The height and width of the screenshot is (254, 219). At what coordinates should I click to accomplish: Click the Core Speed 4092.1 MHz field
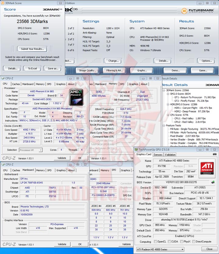click(x=29, y=130)
